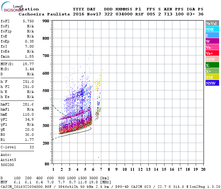221x189 pixels.
Task: Click the B0 value 36.0
Action: point(29,135)
